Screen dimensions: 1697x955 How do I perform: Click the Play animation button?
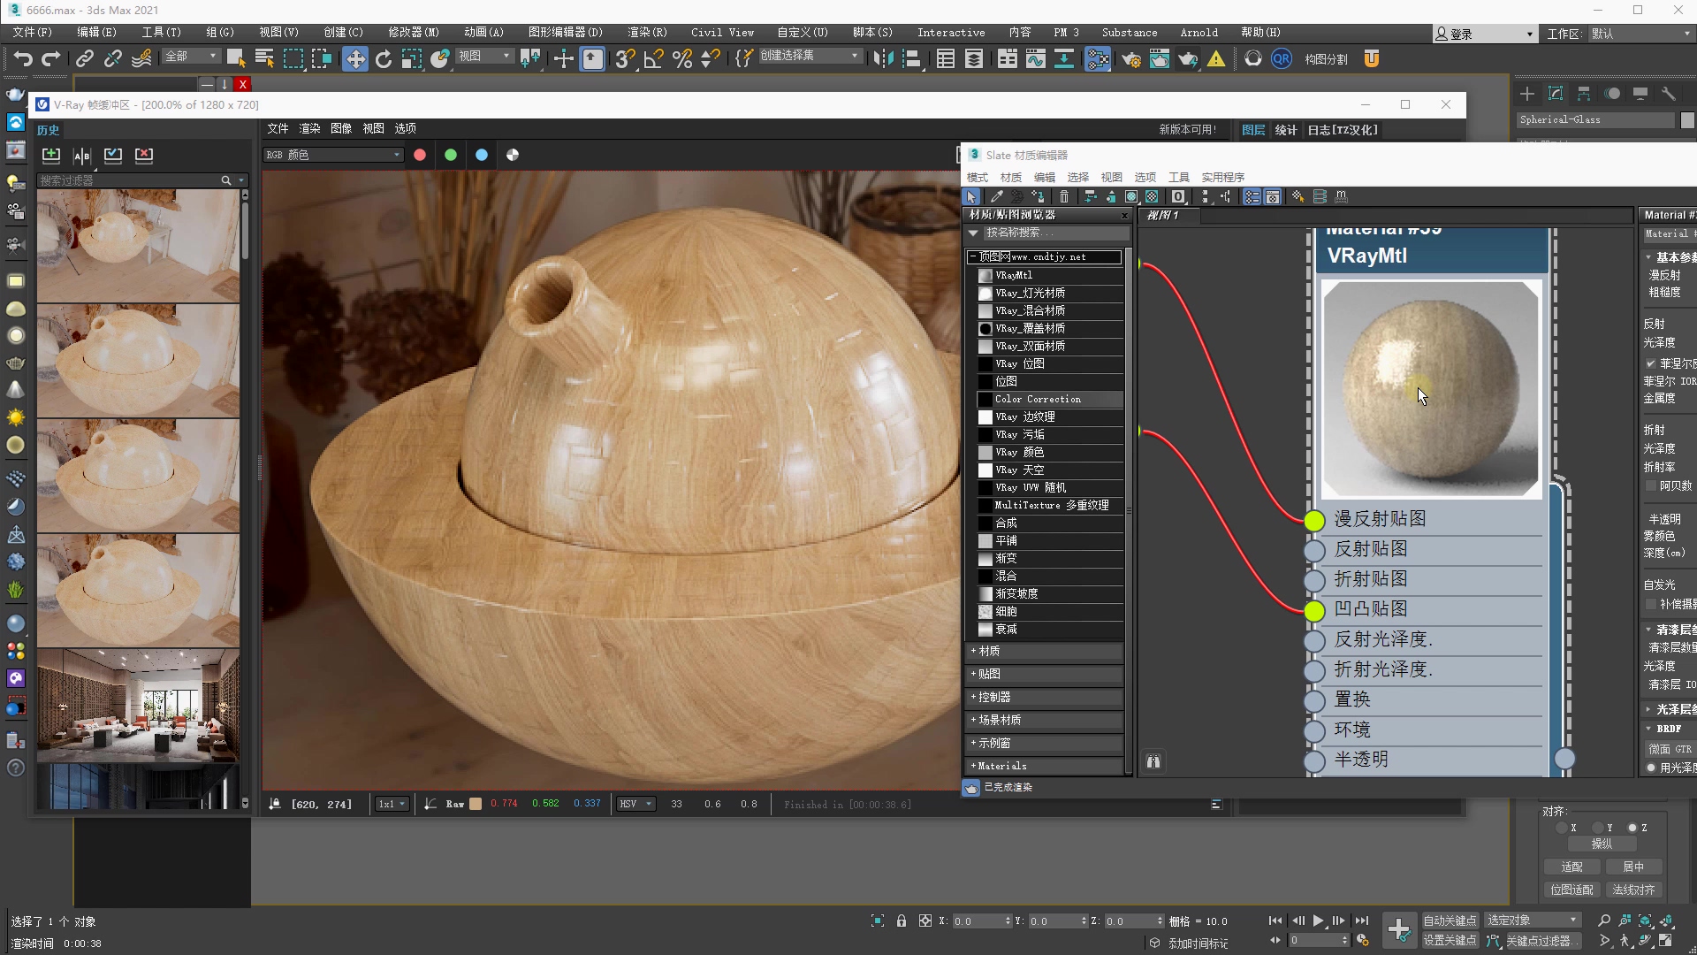coord(1318,921)
